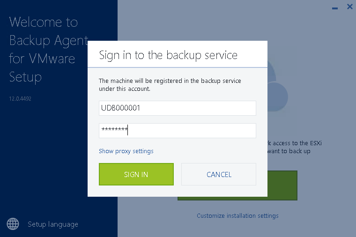356x237 pixels.
Task: Click the 'Welcome to' heading line
Action: pyautogui.click(x=44, y=22)
